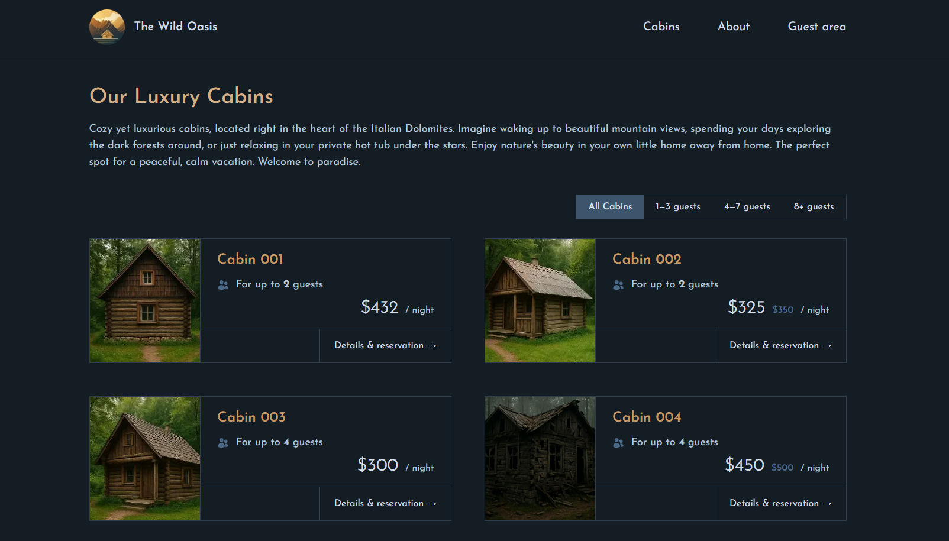The height and width of the screenshot is (541, 949).
Task: Open Details & reservation for Cabin 001
Action: (x=385, y=346)
